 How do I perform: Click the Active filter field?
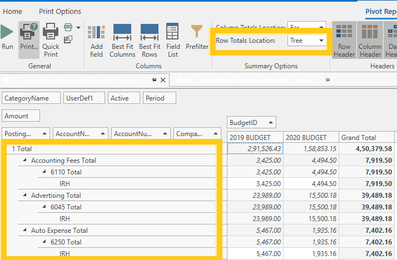coord(124,98)
